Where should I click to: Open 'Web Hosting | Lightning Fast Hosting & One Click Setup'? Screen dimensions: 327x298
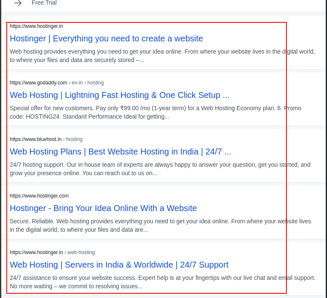point(120,95)
